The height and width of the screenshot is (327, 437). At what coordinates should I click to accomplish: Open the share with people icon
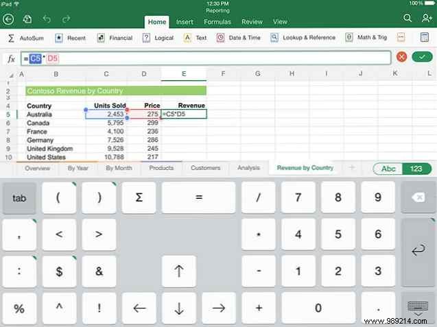pyautogui.click(x=427, y=19)
